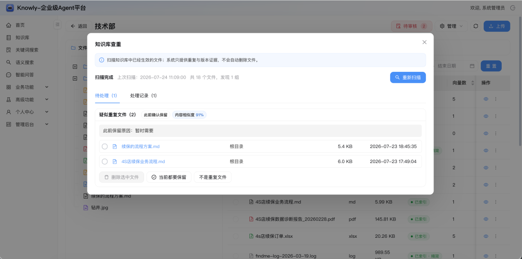Screen dimensions: 522x259
Task: Open 语义搜索 in the sidebar
Action: click(x=24, y=62)
